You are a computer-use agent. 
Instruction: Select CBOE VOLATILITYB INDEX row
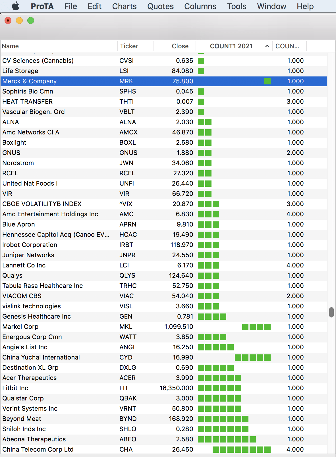pyautogui.click(x=163, y=204)
